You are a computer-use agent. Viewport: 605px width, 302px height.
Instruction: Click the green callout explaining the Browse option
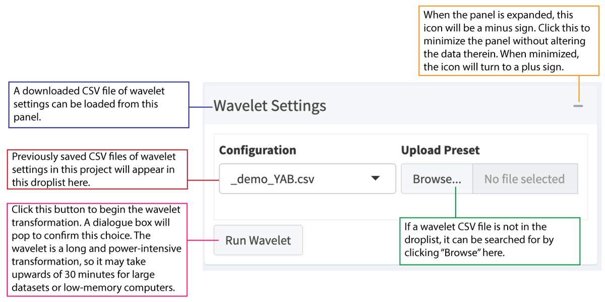pyautogui.click(x=490, y=240)
